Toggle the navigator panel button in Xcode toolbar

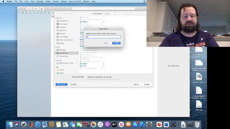(x=29, y=9)
